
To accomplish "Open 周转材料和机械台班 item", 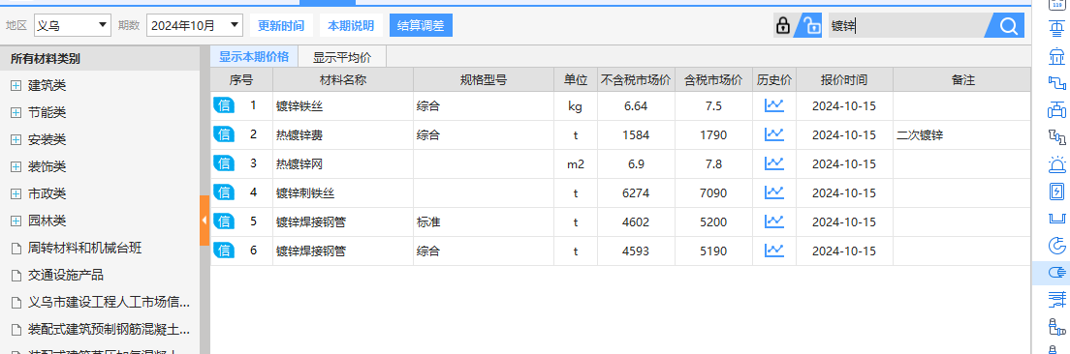I will pos(84,248).
